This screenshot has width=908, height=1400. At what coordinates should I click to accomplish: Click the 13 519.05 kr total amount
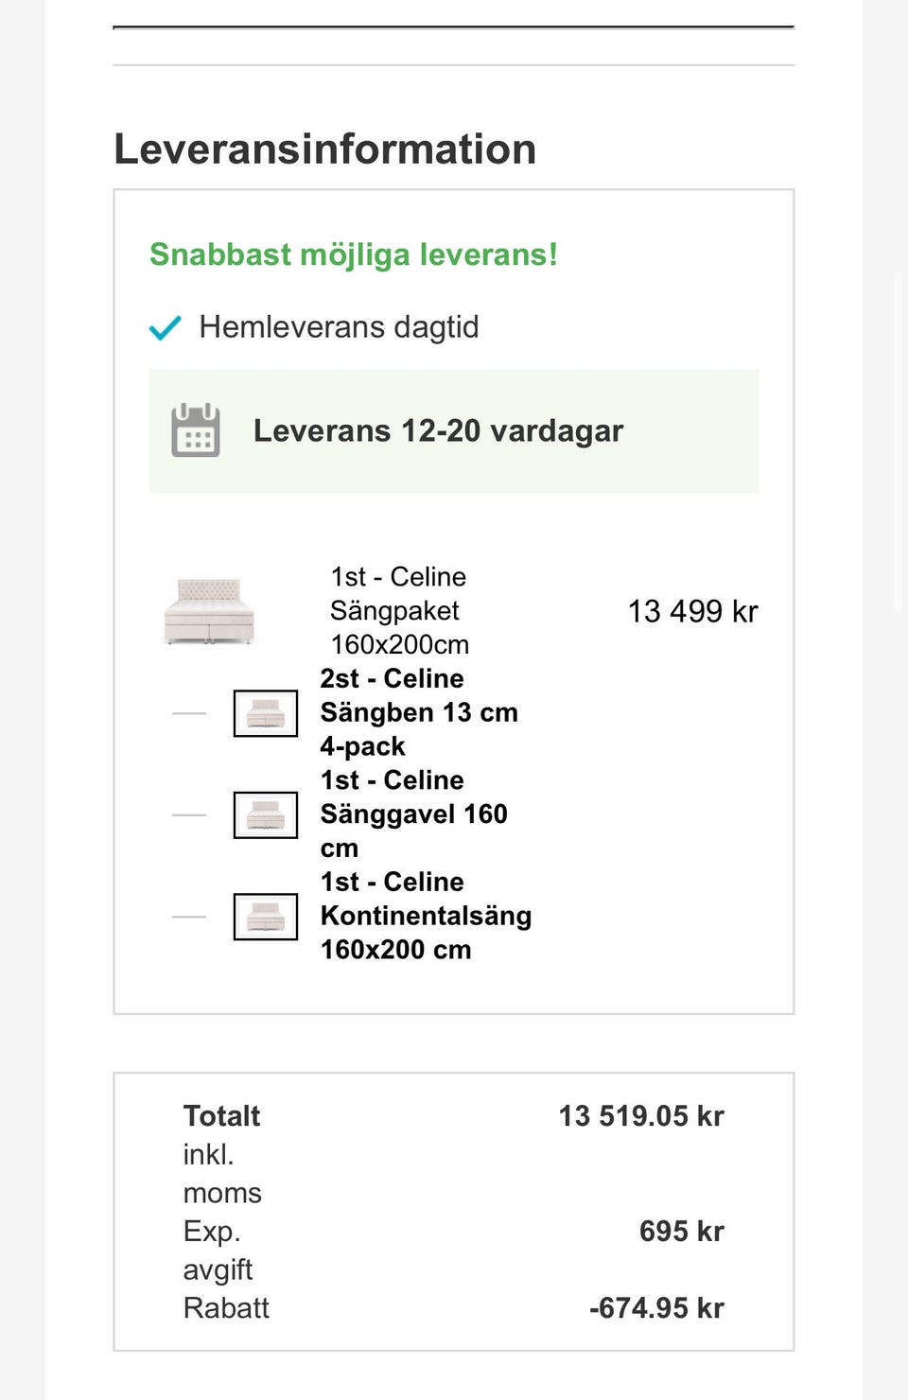(x=641, y=1116)
